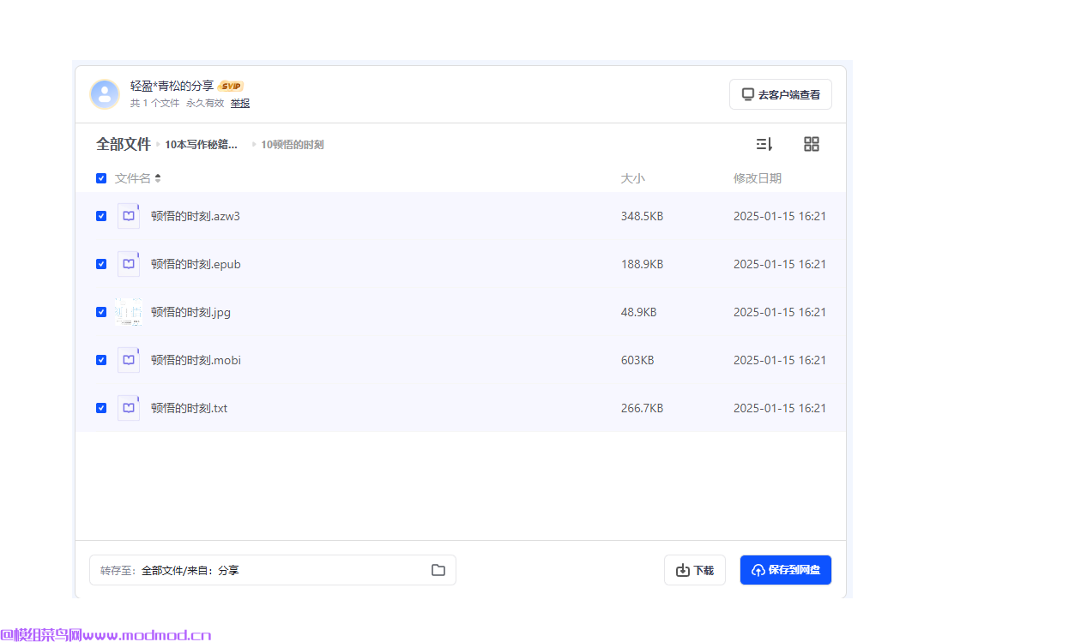
Task: Click the 348.5KB size value
Action: pyautogui.click(x=642, y=216)
